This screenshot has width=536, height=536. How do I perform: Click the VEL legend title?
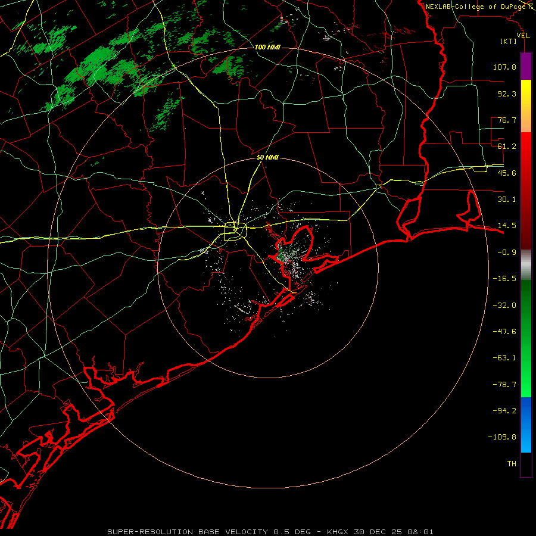pyautogui.click(x=523, y=36)
